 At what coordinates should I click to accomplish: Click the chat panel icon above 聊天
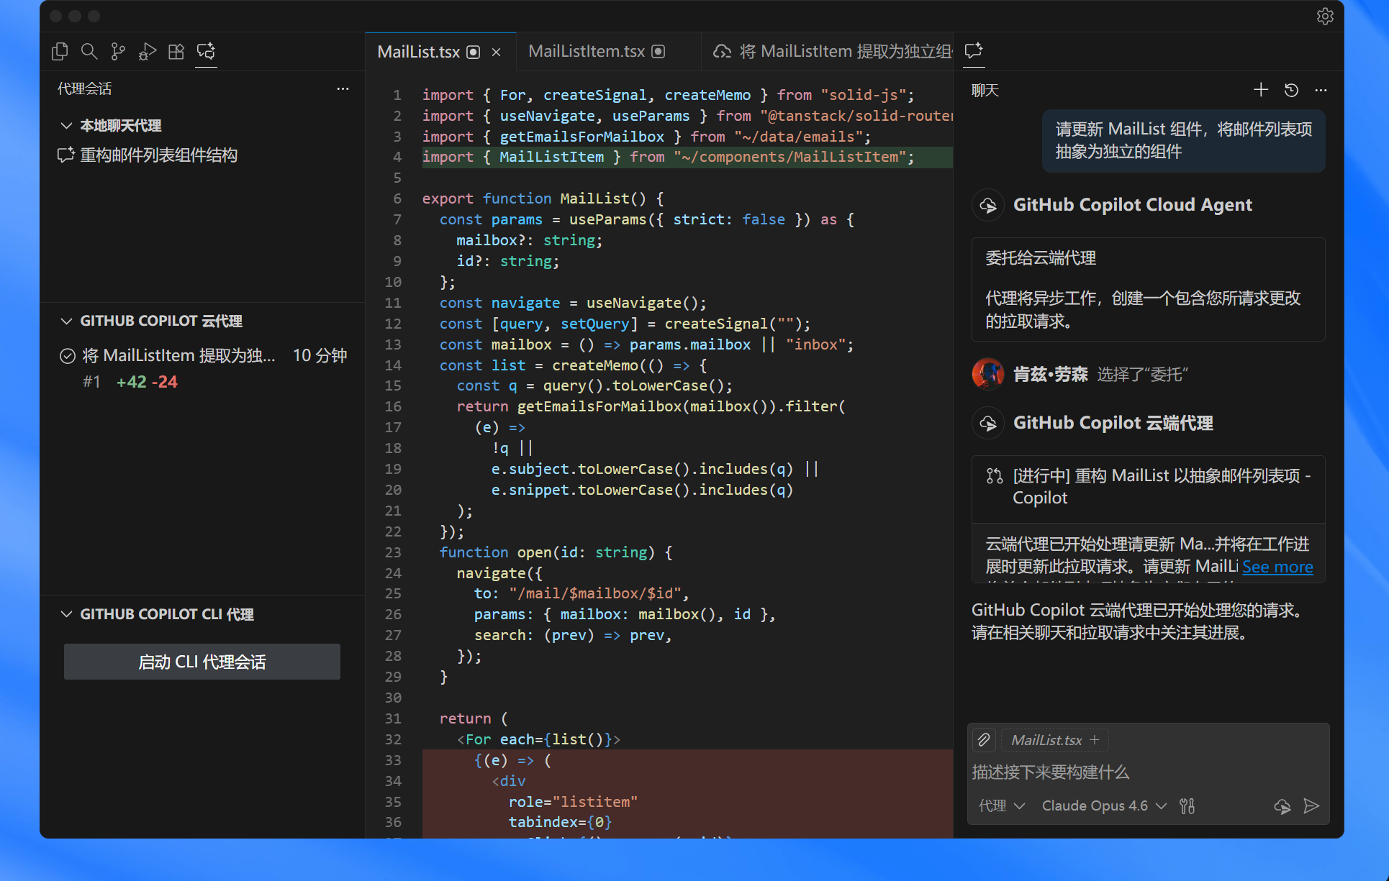pyautogui.click(x=974, y=50)
